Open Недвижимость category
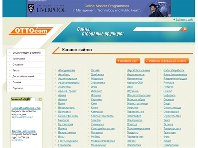This screenshot has height=148, width=198. [135, 75]
